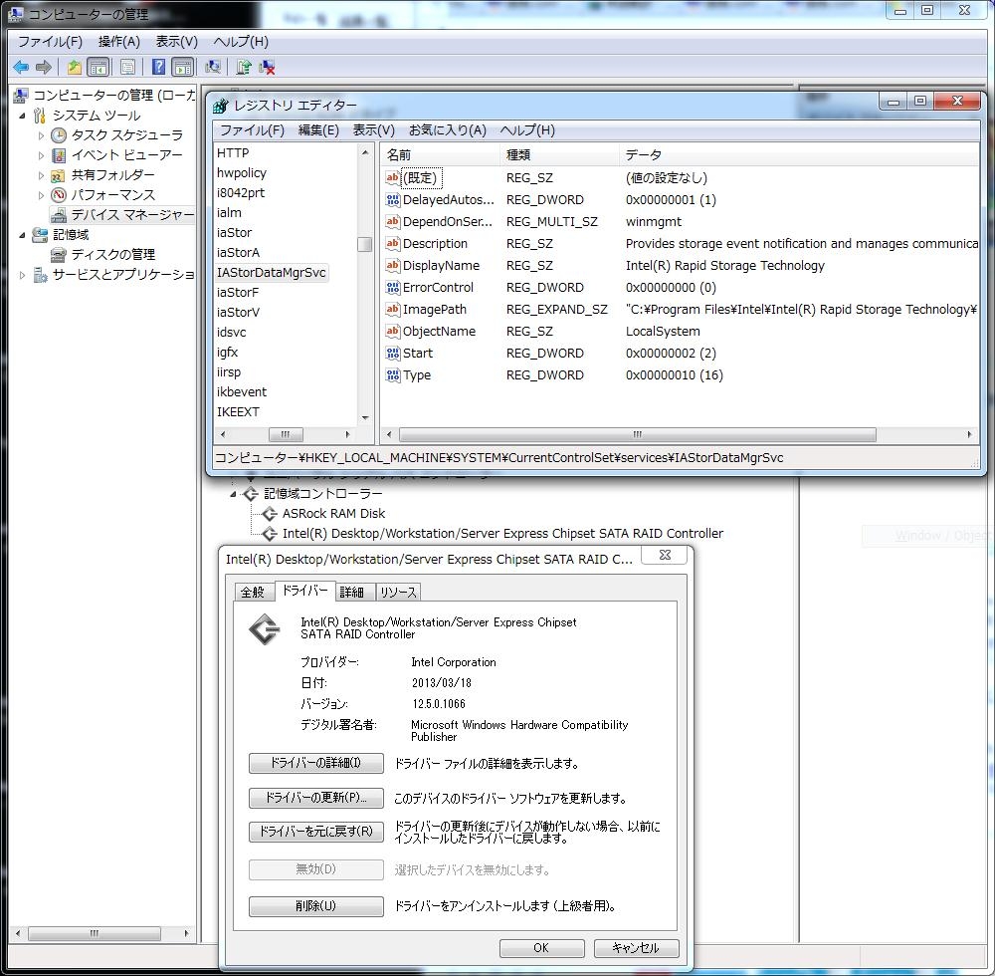The image size is (995, 976).
Task: Click Scan for hardware changes icon
Action: point(213,67)
